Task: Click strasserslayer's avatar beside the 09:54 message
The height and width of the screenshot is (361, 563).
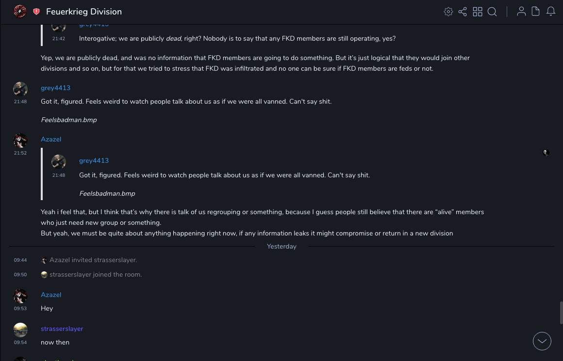Action: point(20,330)
